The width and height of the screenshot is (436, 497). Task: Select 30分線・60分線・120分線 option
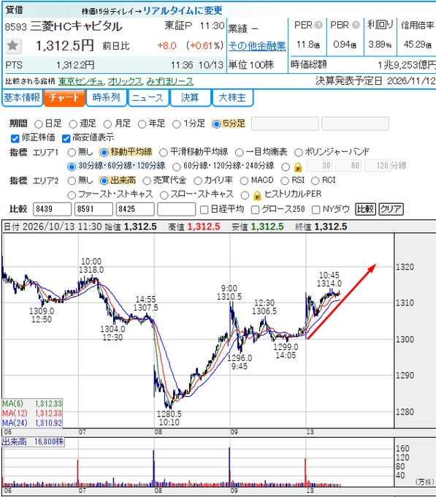[72, 167]
